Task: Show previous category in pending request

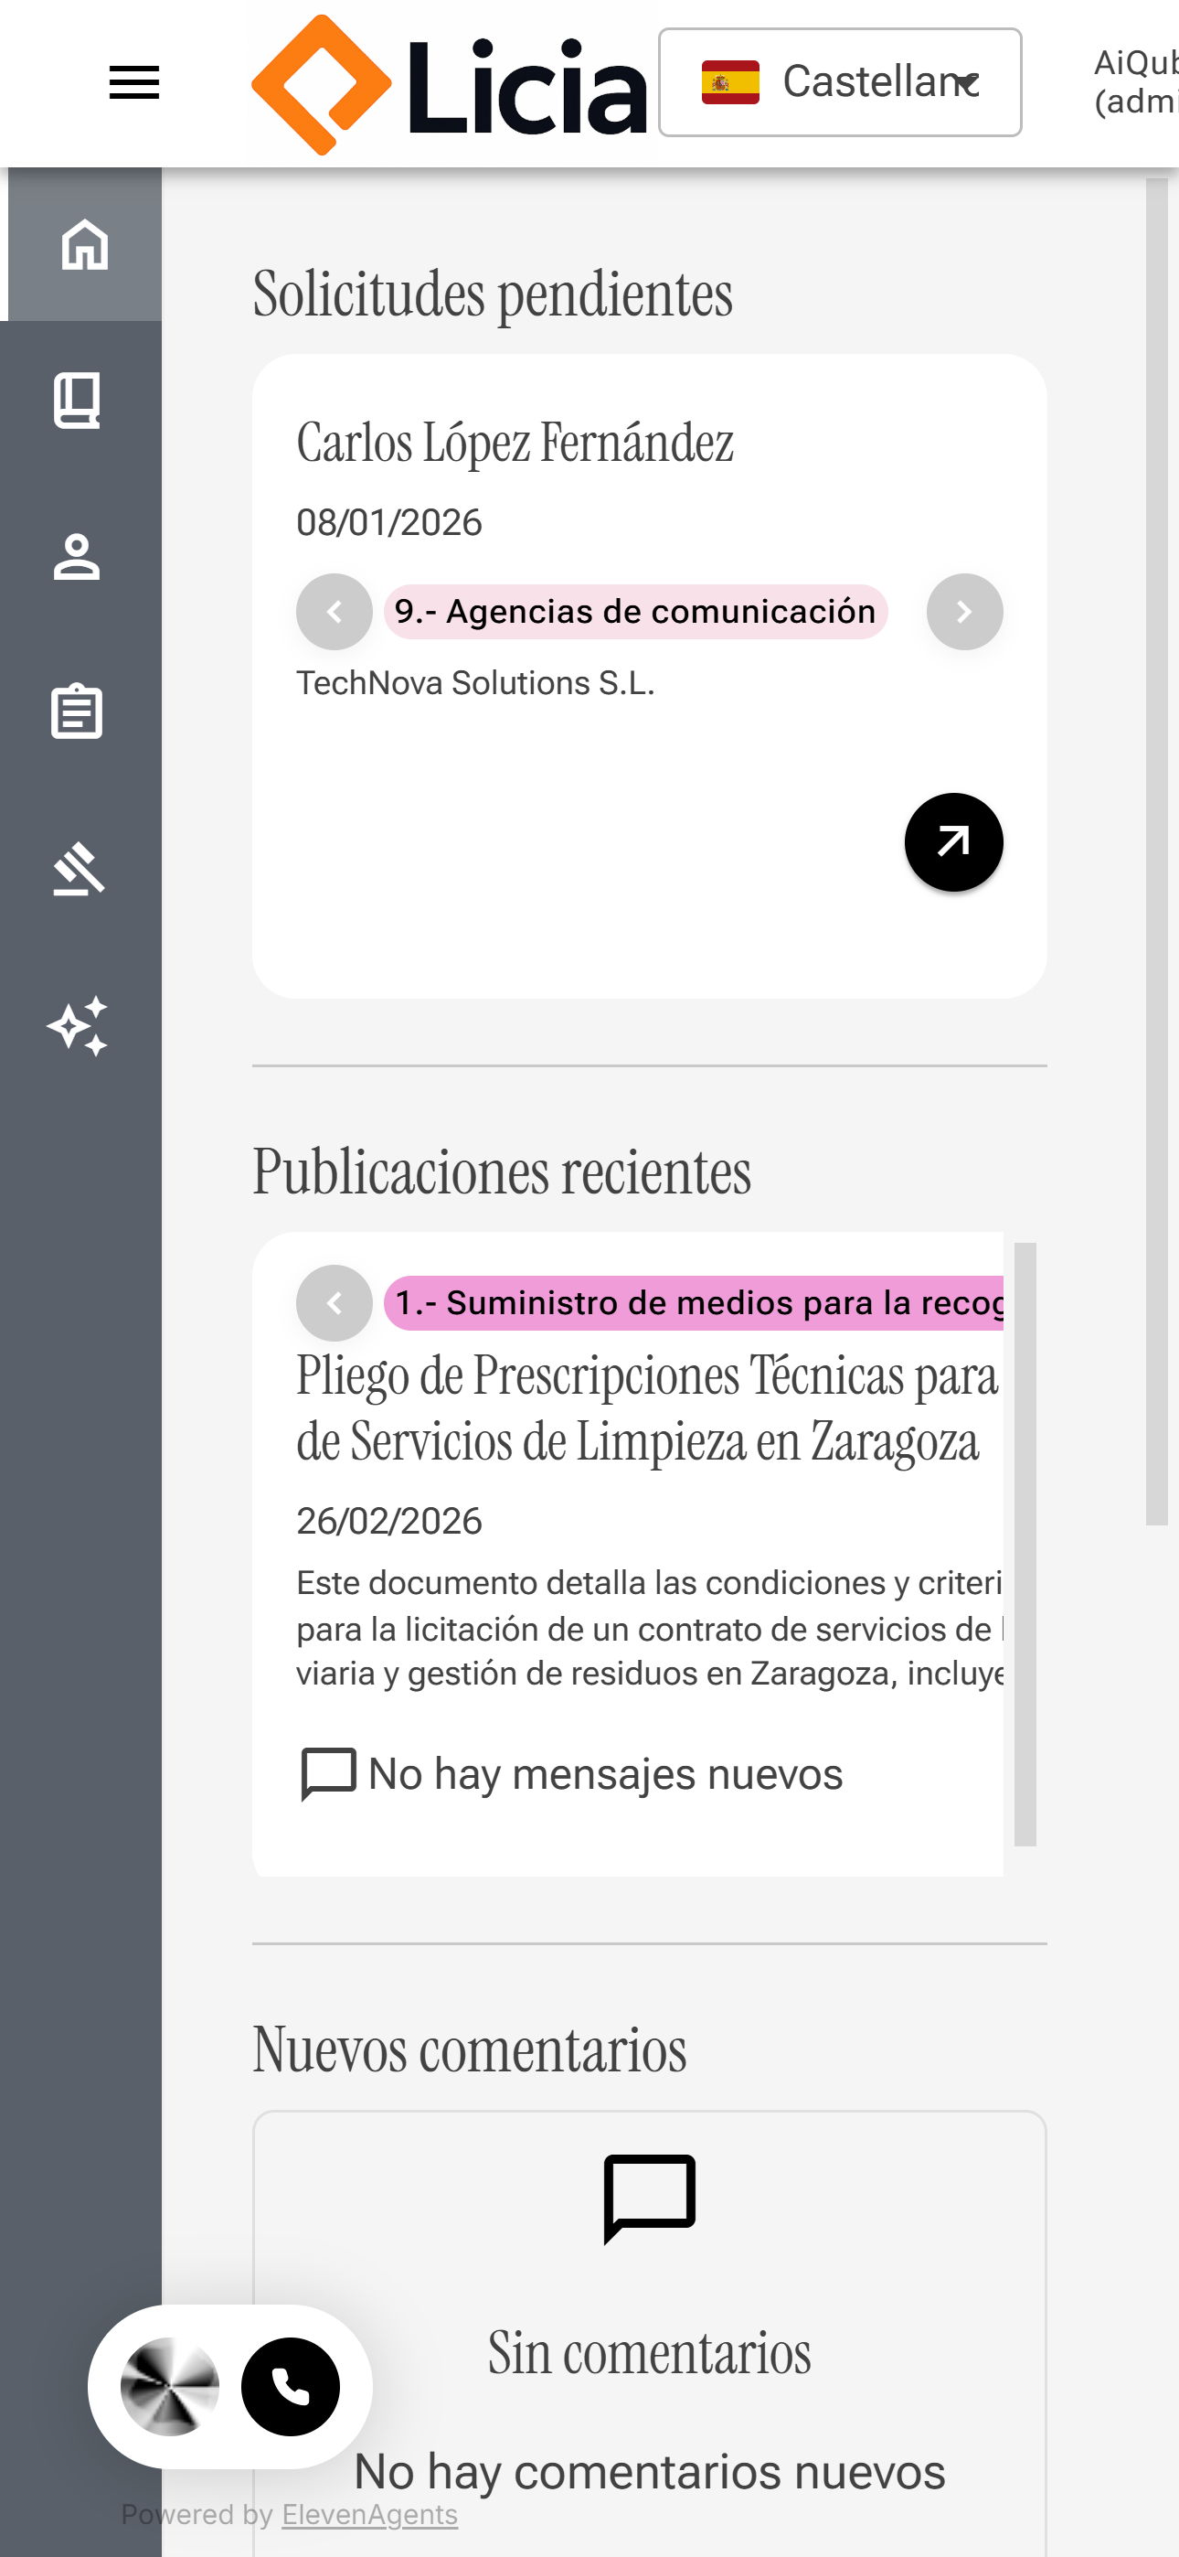Action: coord(335,612)
